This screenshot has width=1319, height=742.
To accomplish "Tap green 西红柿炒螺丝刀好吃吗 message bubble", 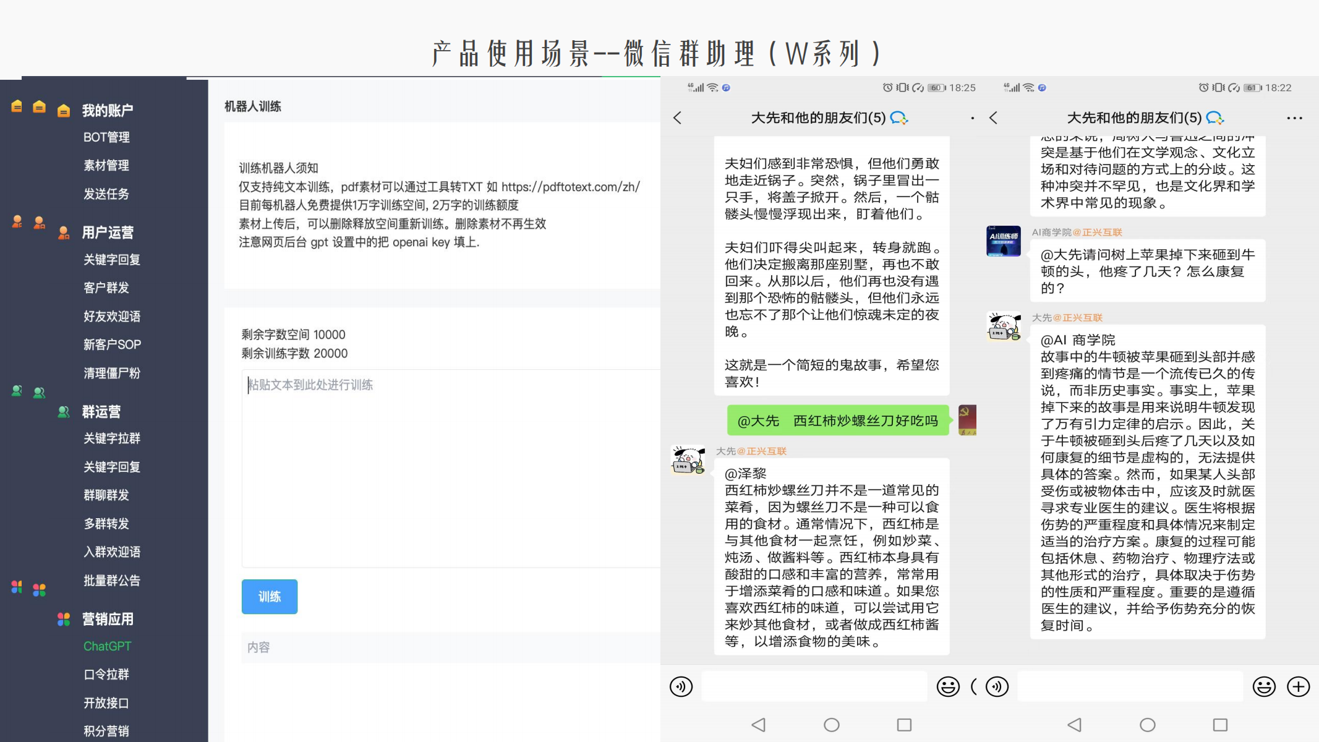I will tap(838, 420).
